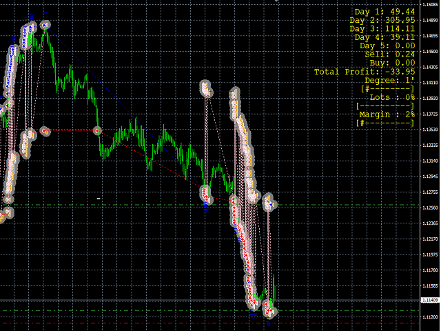Click price scale value 1.13725
441x331 pixels.
click(430, 114)
